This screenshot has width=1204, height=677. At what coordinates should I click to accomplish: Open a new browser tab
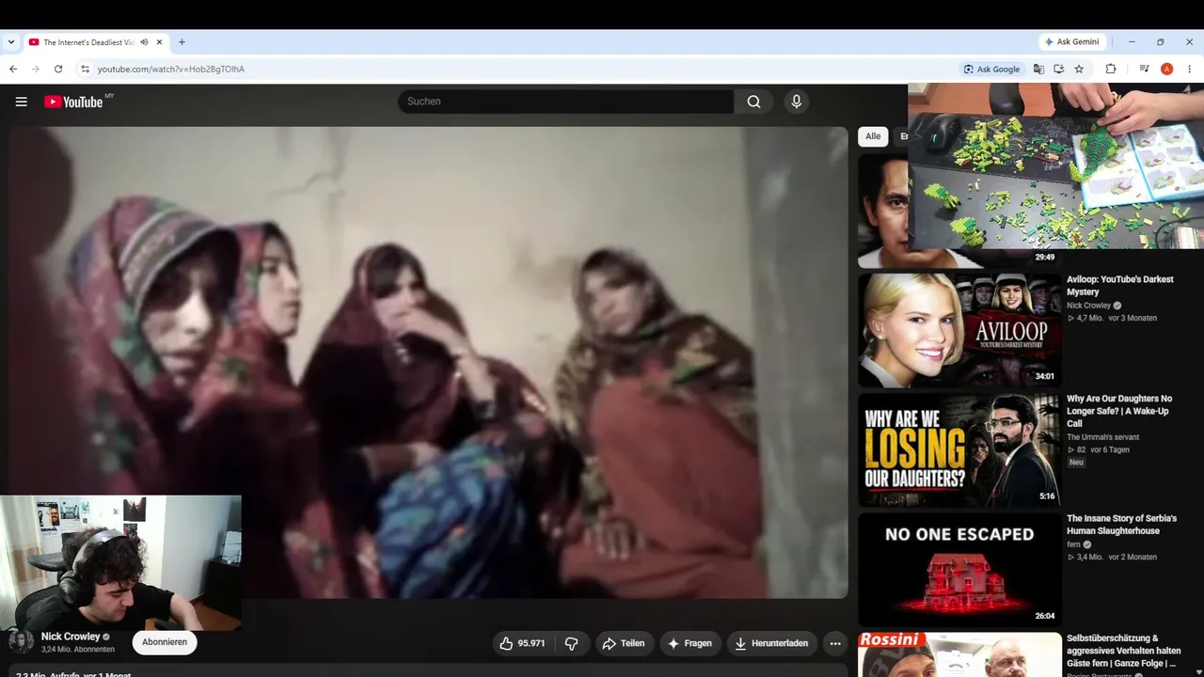pyautogui.click(x=182, y=42)
